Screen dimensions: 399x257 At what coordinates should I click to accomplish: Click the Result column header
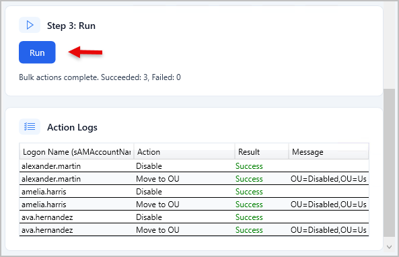(x=262, y=152)
